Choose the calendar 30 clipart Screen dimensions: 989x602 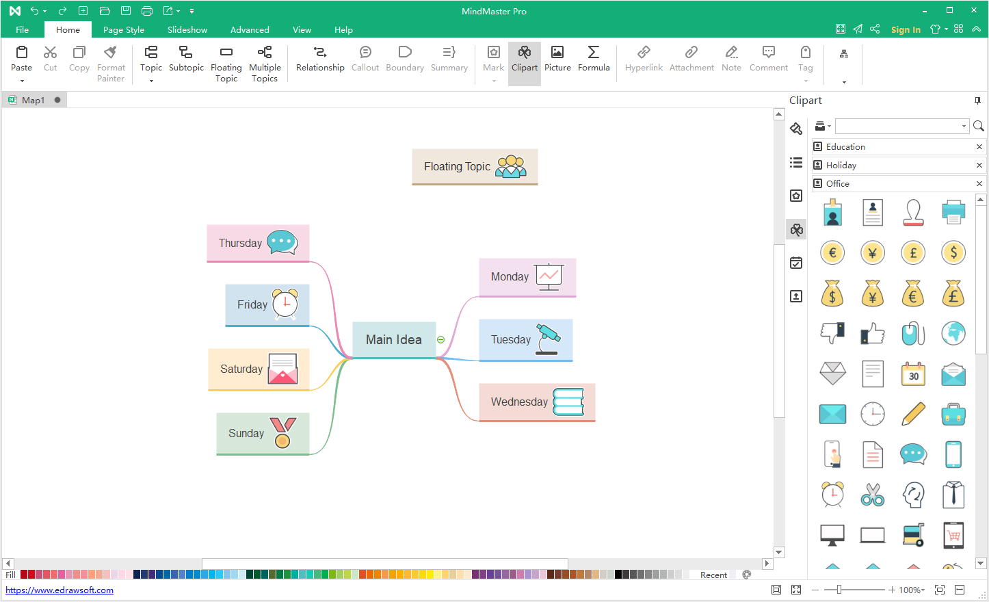pos(913,374)
